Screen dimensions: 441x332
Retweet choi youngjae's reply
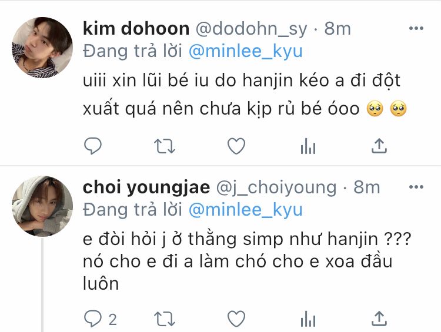tap(165, 319)
